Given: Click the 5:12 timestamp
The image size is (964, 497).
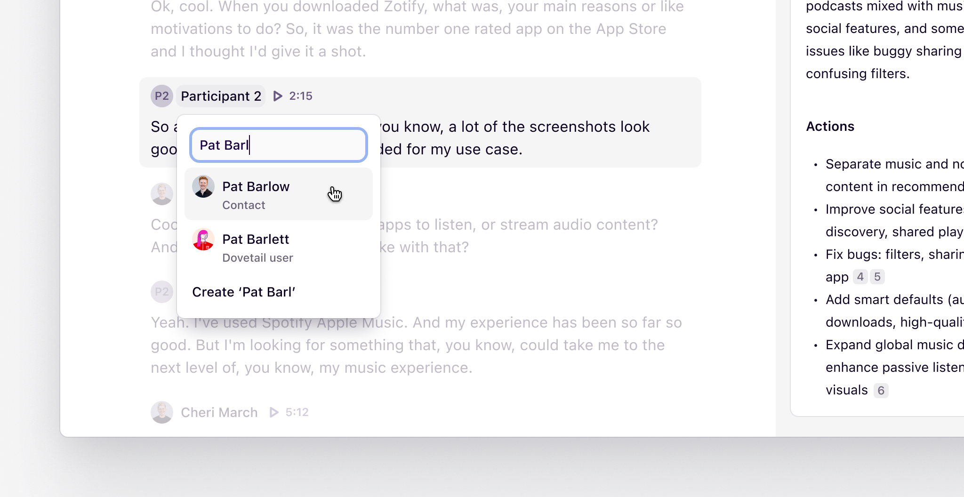Looking at the screenshot, I should click(297, 412).
